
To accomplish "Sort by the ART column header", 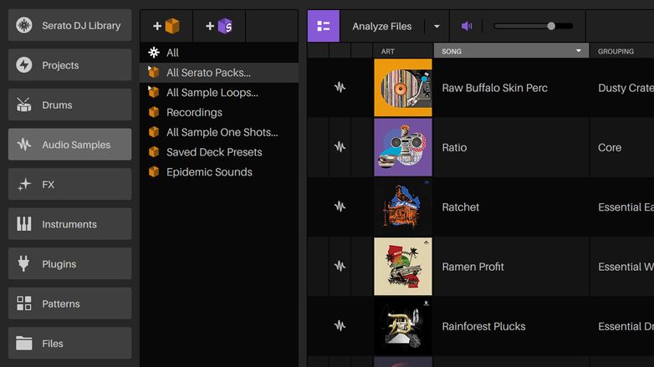I will (x=403, y=51).
